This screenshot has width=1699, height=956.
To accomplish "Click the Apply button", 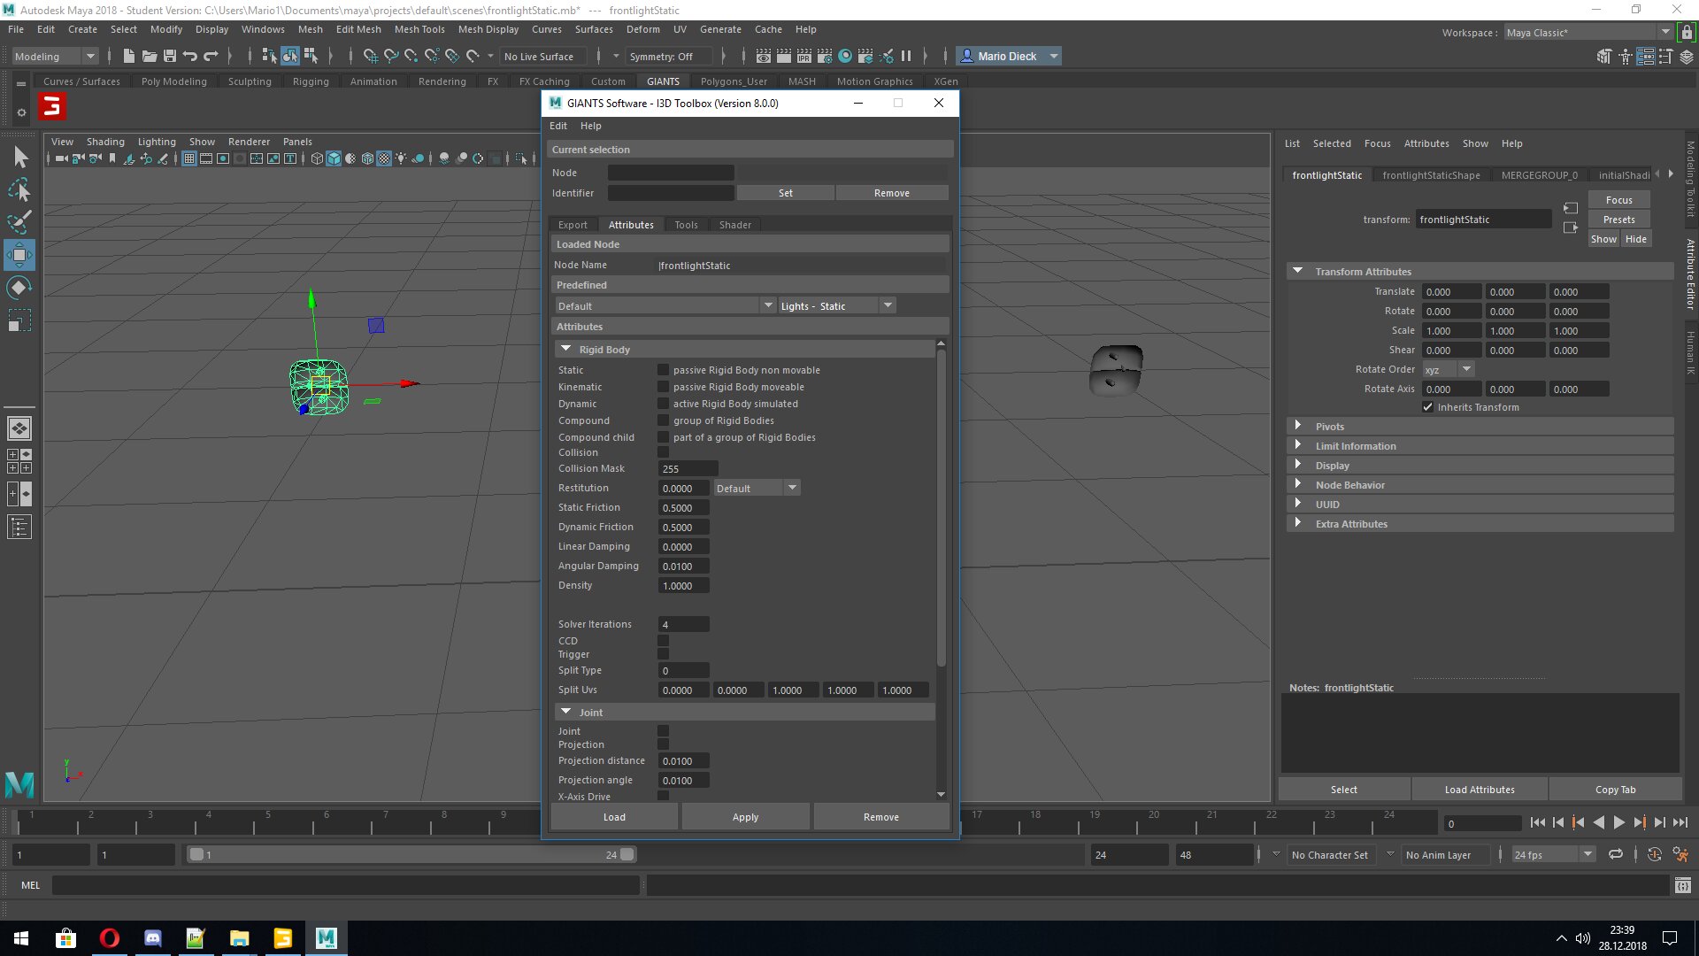I will [x=746, y=817].
